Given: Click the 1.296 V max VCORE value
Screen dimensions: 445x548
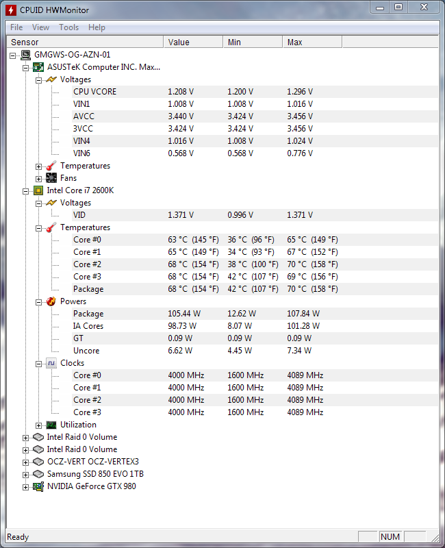Looking at the screenshot, I should [x=300, y=92].
